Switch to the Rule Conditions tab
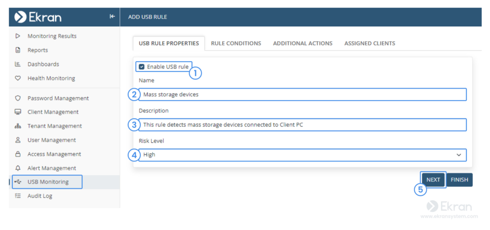The width and height of the screenshot is (490, 230). pos(236,44)
